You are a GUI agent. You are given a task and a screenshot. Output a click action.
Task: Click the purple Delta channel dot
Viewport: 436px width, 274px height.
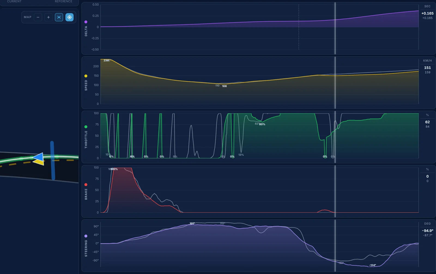pos(86,22)
